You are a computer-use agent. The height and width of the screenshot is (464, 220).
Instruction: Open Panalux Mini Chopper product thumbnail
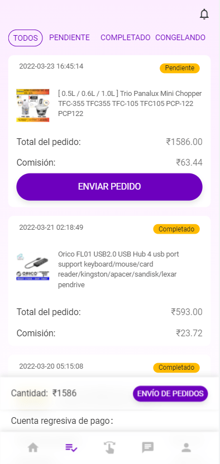[33, 105]
